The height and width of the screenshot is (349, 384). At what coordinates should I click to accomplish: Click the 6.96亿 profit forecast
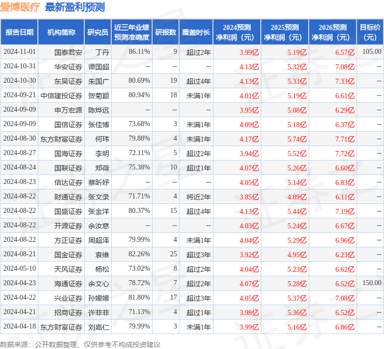(345, 240)
